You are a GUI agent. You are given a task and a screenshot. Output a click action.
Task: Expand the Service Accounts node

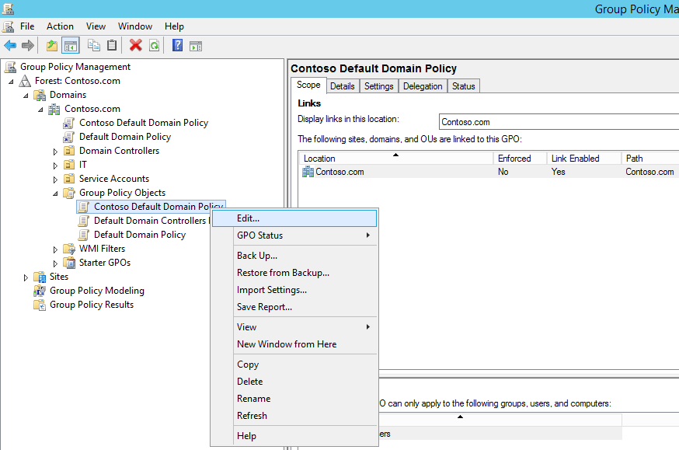[x=55, y=180]
